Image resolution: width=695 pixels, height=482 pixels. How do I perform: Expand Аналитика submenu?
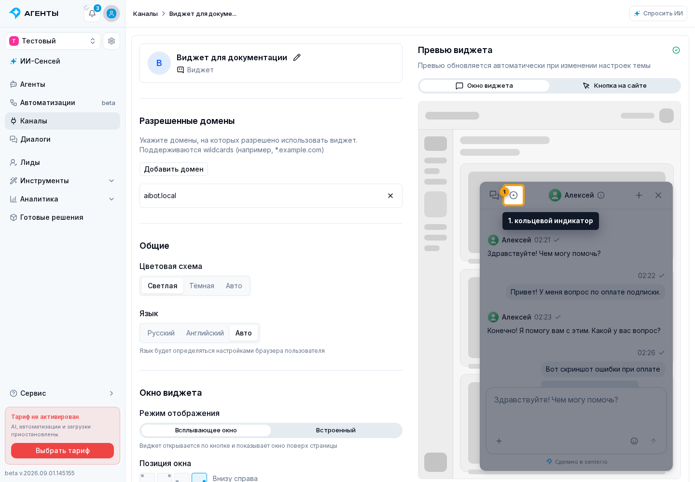pos(63,199)
